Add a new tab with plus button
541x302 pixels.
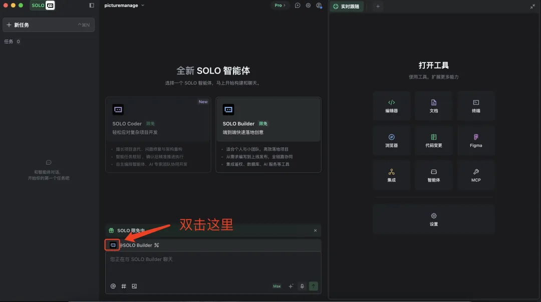378,6
